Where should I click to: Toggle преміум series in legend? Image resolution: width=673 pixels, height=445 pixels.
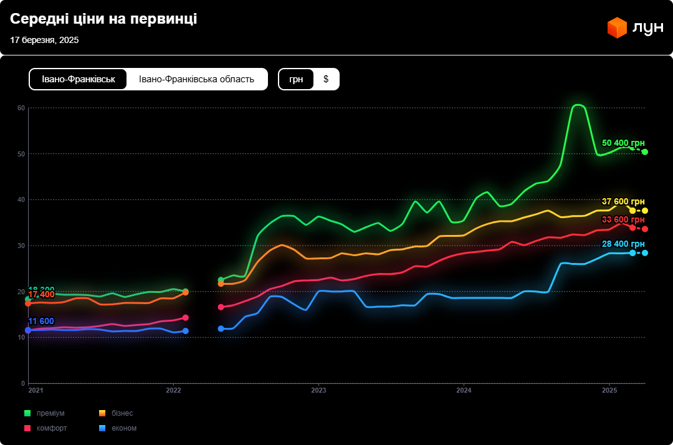pyautogui.click(x=50, y=413)
